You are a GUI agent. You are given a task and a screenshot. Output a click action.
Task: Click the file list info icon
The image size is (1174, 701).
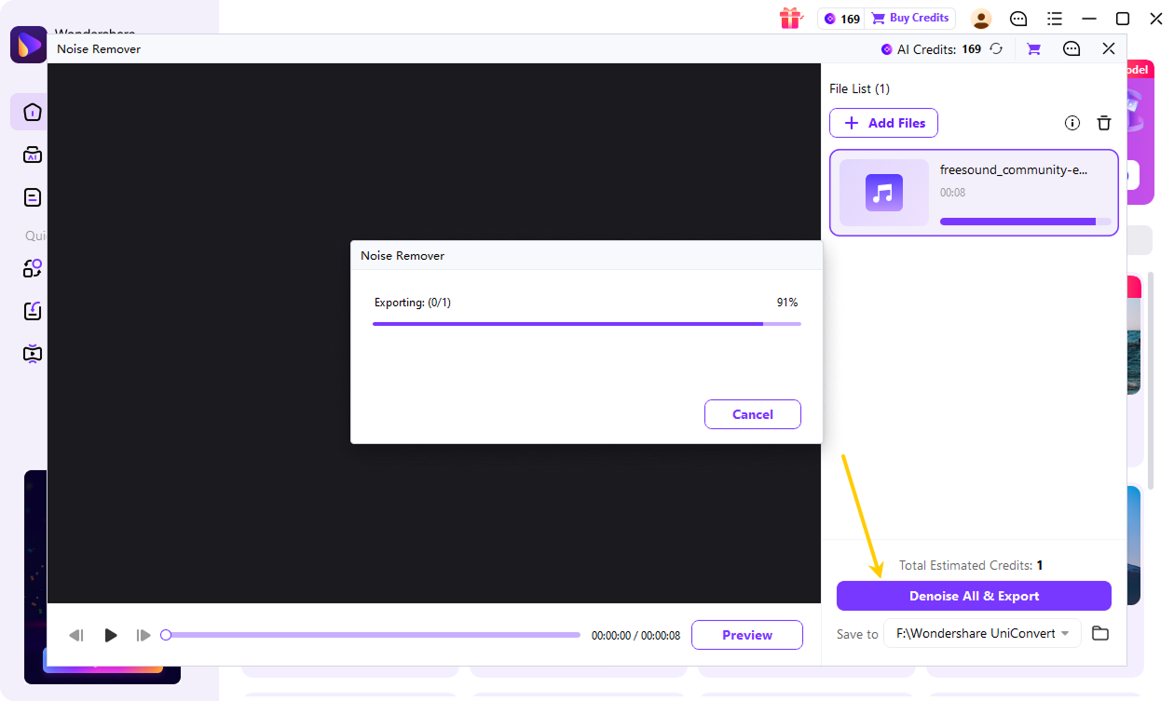click(x=1072, y=123)
